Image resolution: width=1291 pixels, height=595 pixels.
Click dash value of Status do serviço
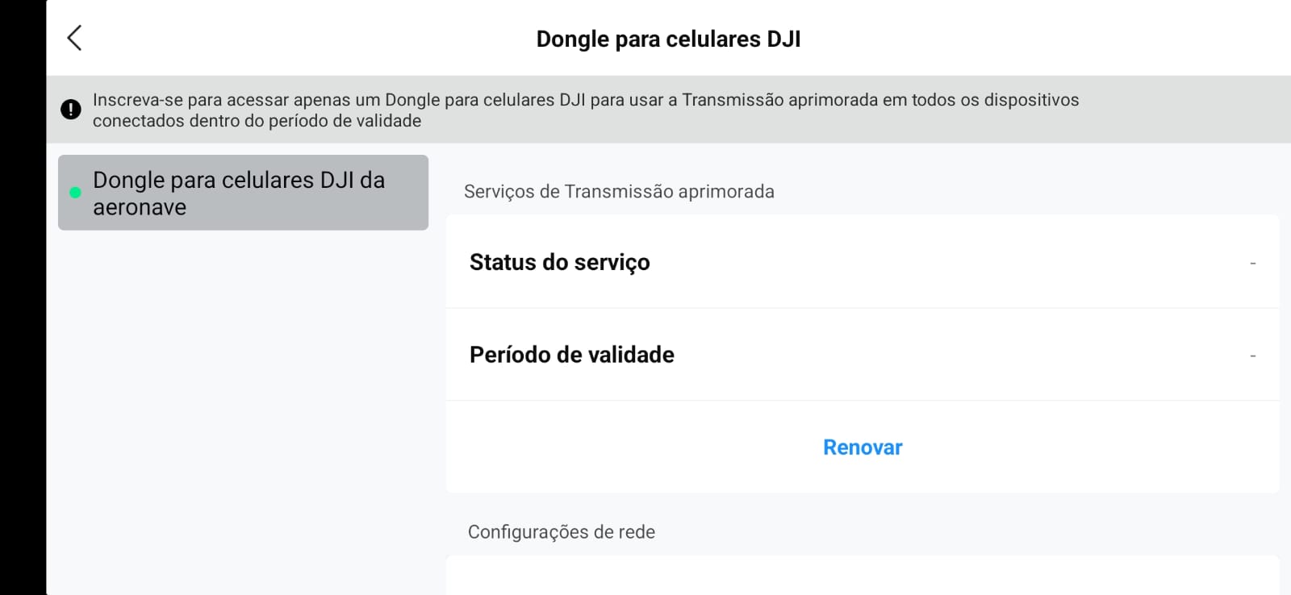pos(1252,263)
